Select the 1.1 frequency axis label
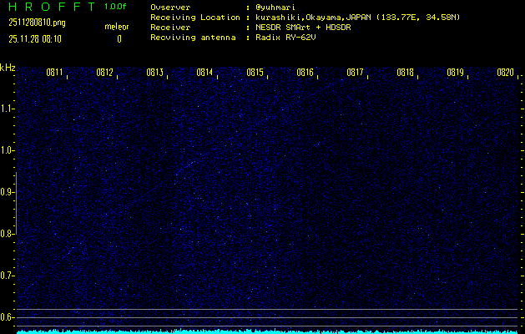This screenshot has width=525, height=334. (x=8, y=109)
